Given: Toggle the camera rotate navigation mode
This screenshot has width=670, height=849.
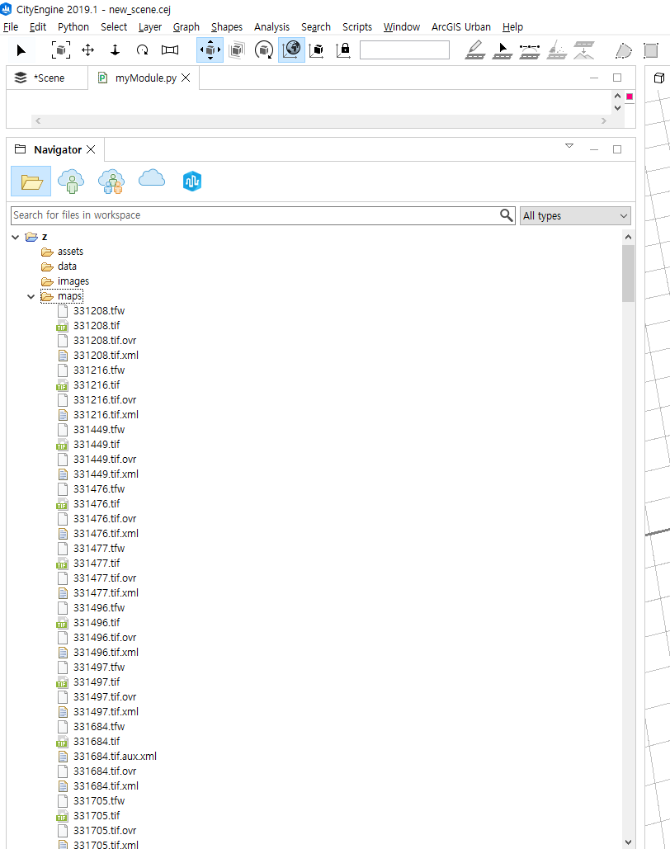Looking at the screenshot, I should tap(263, 50).
